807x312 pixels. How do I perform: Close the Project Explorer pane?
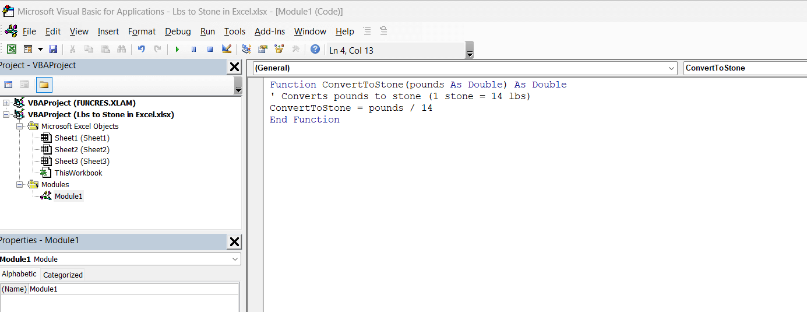point(234,66)
